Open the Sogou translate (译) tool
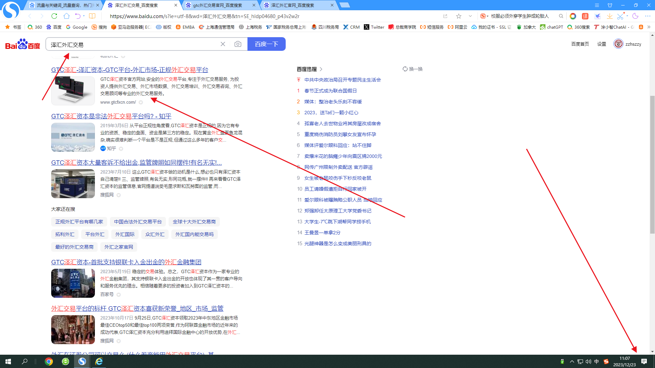This screenshot has width=655, height=368. pyautogui.click(x=585, y=16)
